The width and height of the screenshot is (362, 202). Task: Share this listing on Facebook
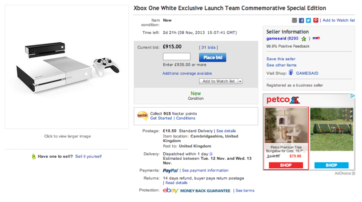point(302,20)
